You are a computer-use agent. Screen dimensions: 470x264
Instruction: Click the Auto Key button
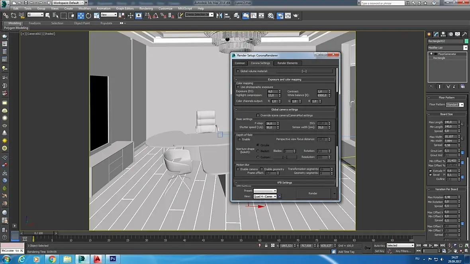point(379,245)
